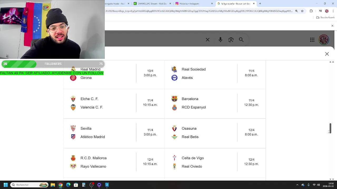Image resolution: width=337 pixels, height=189 pixels.
Task: Open the Google account avatar
Action: point(324,40)
